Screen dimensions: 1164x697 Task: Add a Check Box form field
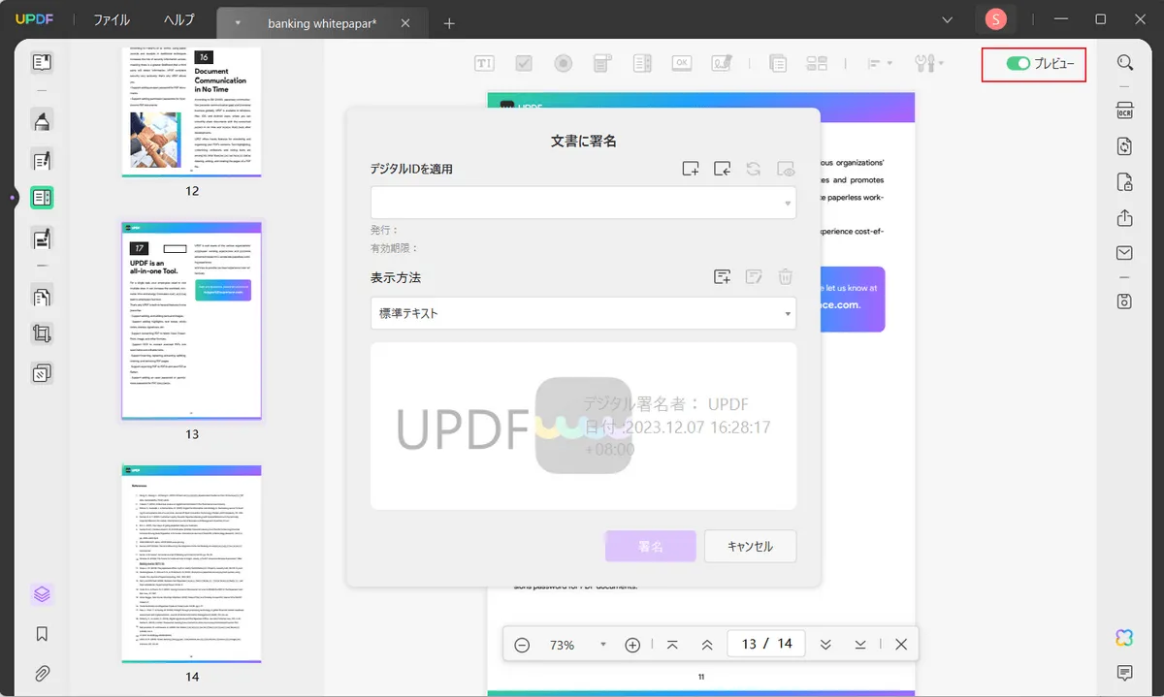tap(524, 63)
